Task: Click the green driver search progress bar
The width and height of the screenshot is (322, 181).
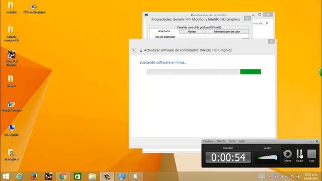Action: click(204, 71)
